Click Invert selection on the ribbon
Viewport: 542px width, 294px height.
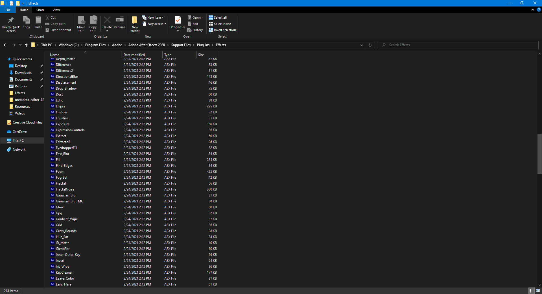click(222, 30)
